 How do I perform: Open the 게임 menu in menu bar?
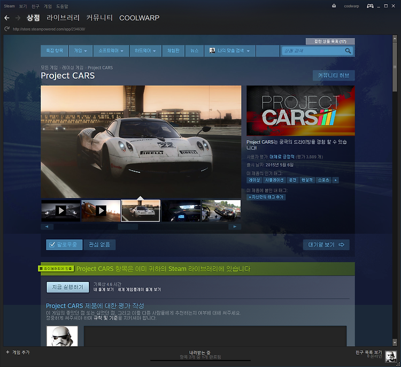(48, 6)
